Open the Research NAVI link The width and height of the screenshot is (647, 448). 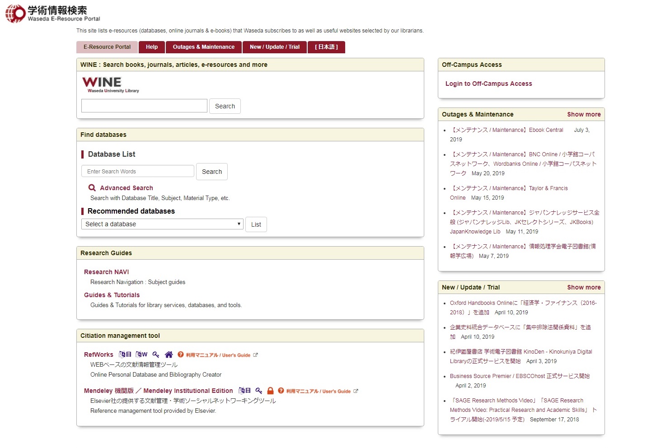[107, 272]
